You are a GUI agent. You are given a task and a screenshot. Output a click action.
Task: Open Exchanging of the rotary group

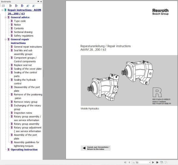pos(27,107)
